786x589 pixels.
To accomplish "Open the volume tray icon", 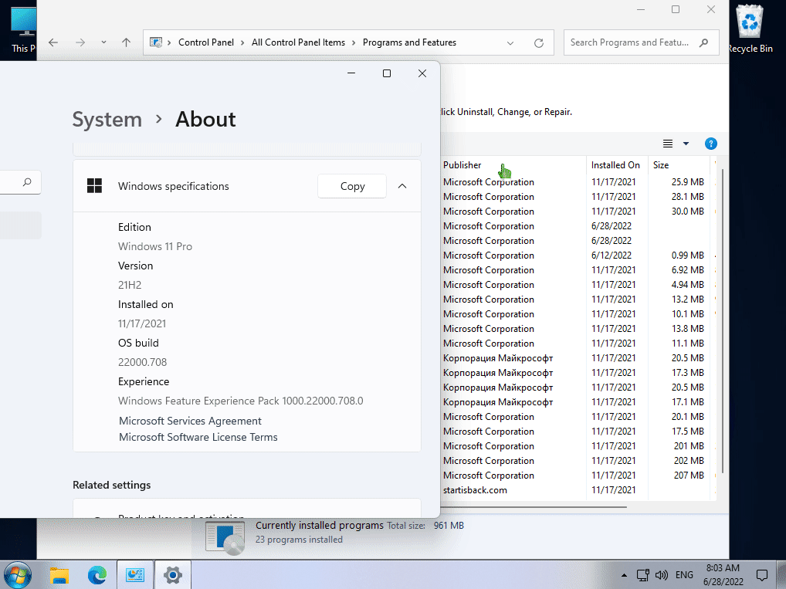I will 662,575.
